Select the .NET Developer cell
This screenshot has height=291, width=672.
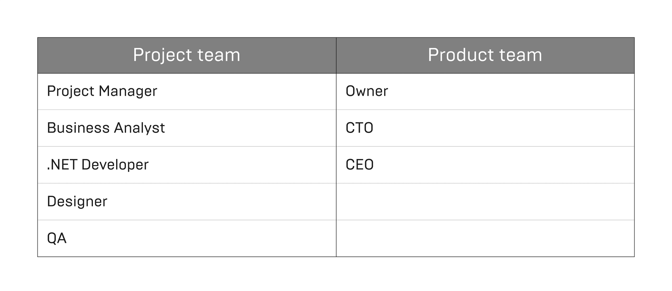point(187,165)
